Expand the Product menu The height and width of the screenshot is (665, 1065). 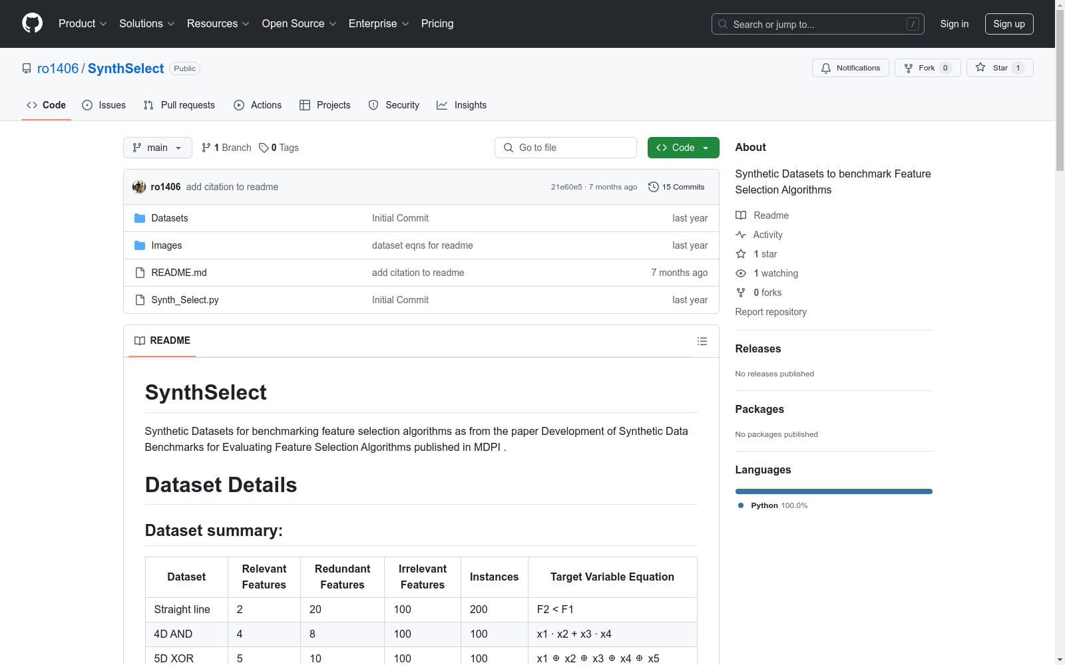[83, 23]
